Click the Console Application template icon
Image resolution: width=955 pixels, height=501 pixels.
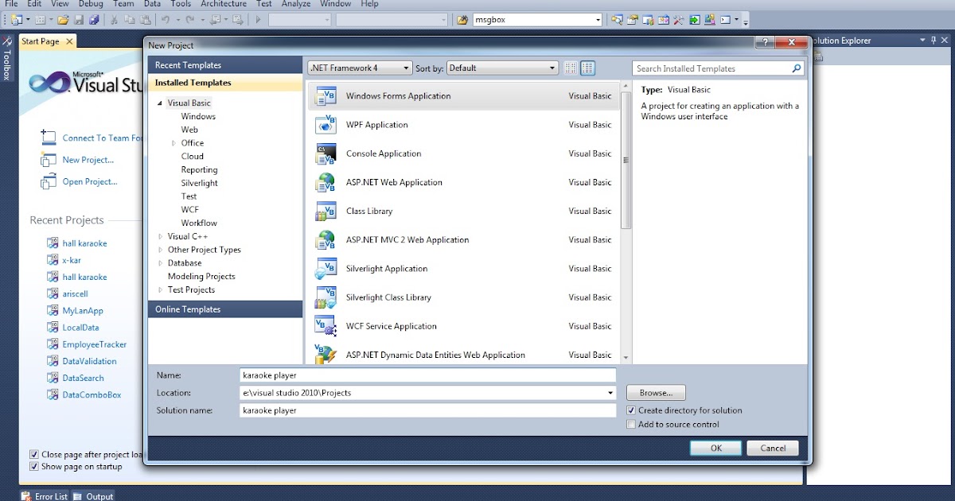(x=325, y=153)
